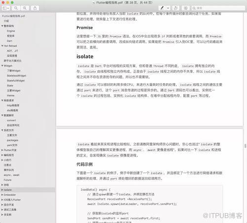247x223 pixels.
Task: Click the Promise heading in the page
Action: tap(84, 28)
